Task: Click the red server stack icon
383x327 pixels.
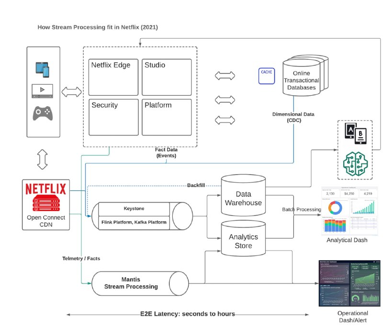Action: 46,203
